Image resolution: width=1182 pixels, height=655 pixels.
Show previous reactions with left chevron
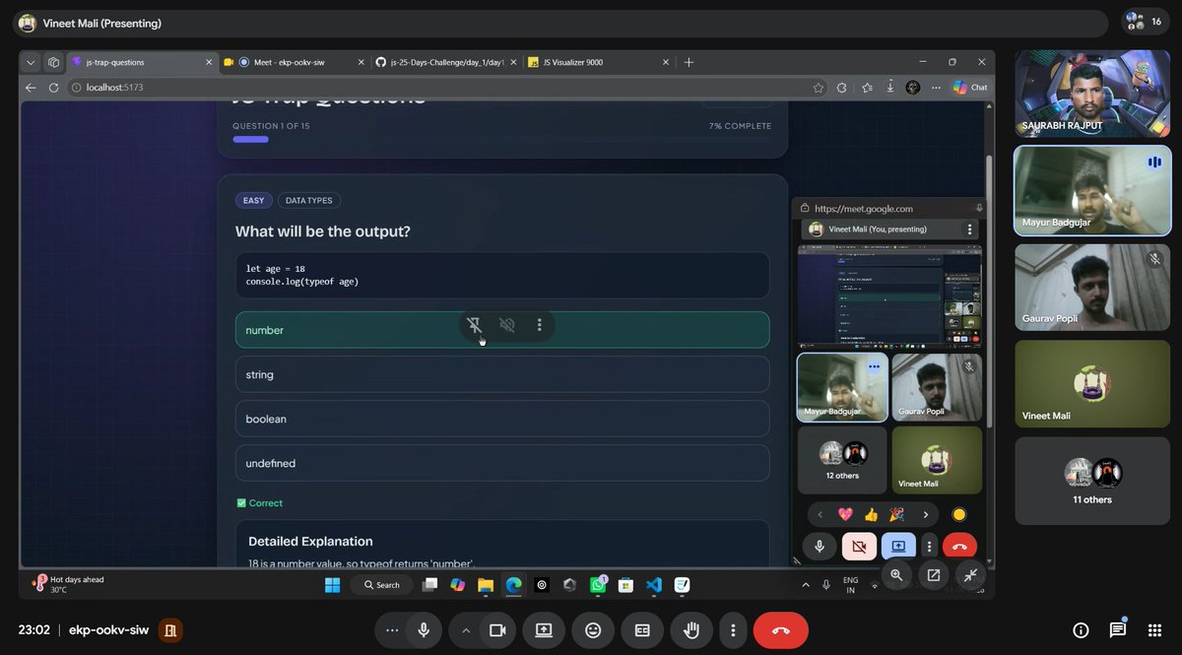tap(820, 514)
